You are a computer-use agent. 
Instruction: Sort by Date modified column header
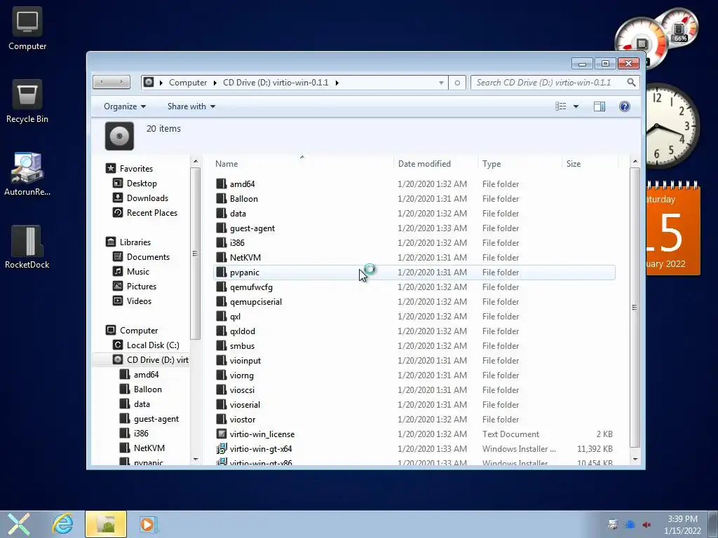[435, 164]
